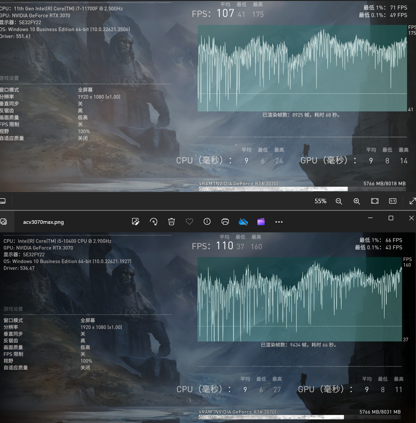Image resolution: width=416 pixels, height=423 pixels.
Task: Fit image to window icon
Action: tap(375, 201)
